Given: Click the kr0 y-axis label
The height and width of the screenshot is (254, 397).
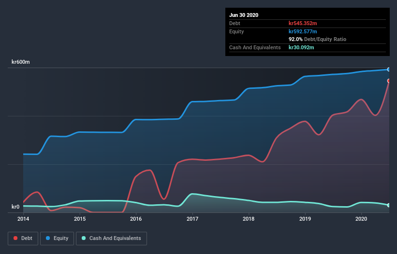Looking at the screenshot, I should (x=15, y=207).
